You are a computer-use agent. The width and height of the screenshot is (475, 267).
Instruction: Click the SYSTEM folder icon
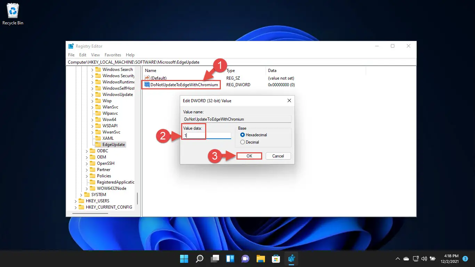[x=87, y=195]
